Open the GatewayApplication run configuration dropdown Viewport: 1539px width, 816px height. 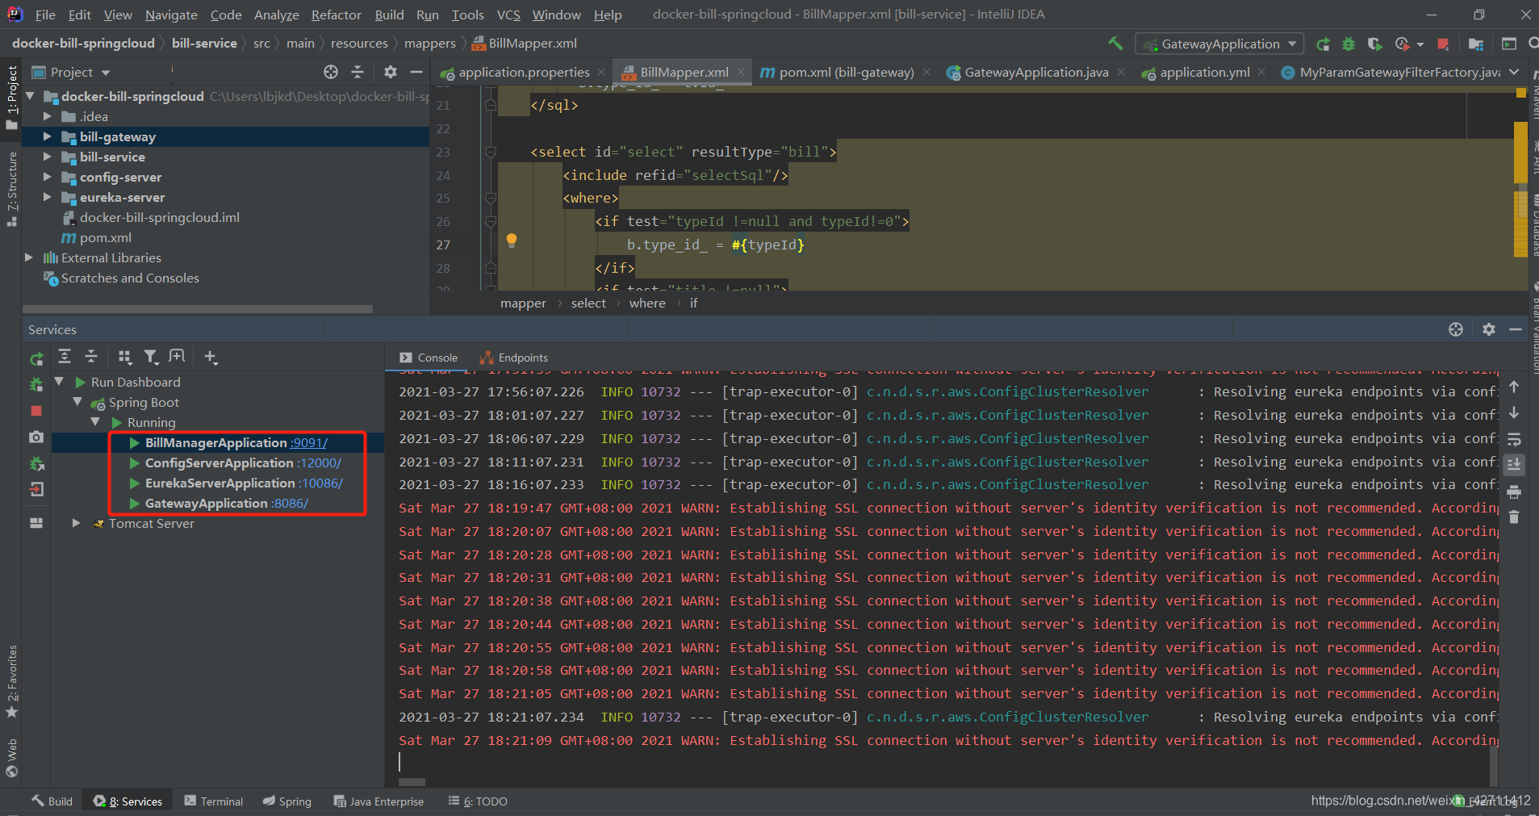point(1219,44)
